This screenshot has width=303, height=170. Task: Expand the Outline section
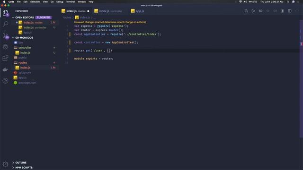coord(13,162)
